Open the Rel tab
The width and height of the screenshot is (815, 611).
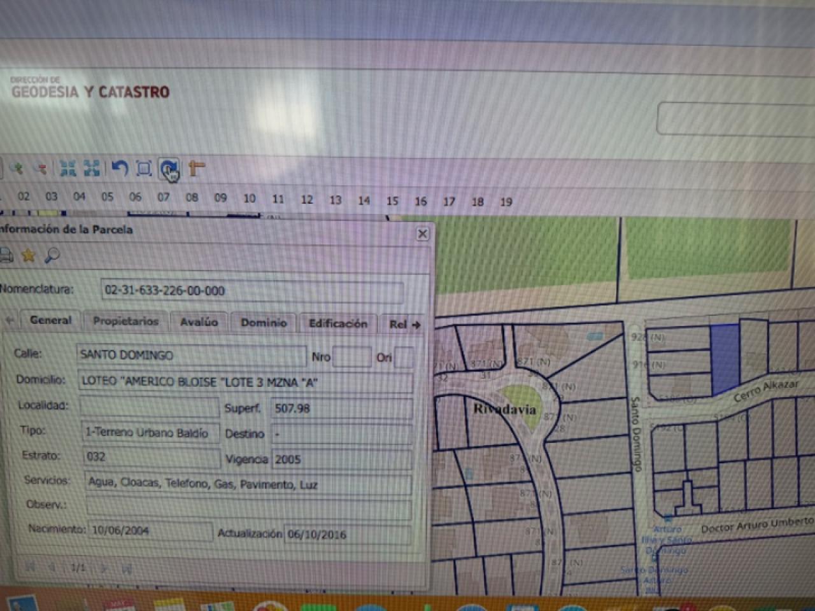[398, 324]
